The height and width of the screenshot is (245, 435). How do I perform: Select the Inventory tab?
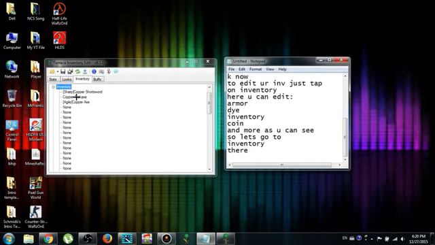click(x=82, y=79)
